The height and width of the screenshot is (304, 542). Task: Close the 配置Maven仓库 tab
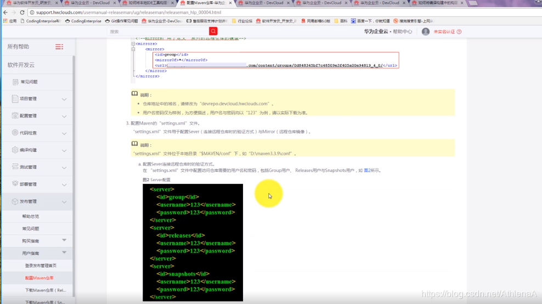[x=230, y=3]
